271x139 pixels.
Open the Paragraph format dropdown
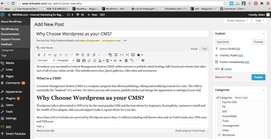coord(66,61)
